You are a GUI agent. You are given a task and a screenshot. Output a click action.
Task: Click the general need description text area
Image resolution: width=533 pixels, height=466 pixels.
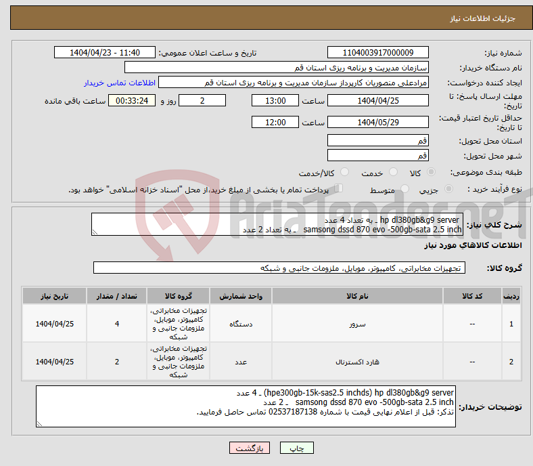tap(277, 224)
